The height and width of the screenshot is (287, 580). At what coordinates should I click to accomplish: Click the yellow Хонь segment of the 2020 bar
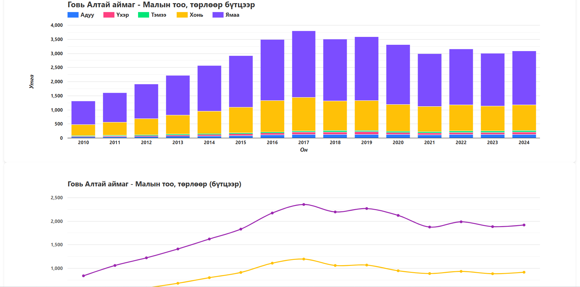point(398,118)
